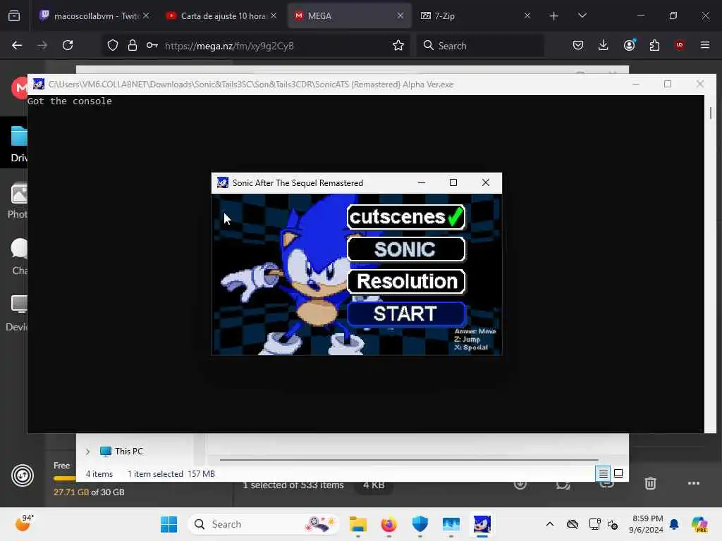Select This PC in Explorer navigation pane

click(122, 452)
